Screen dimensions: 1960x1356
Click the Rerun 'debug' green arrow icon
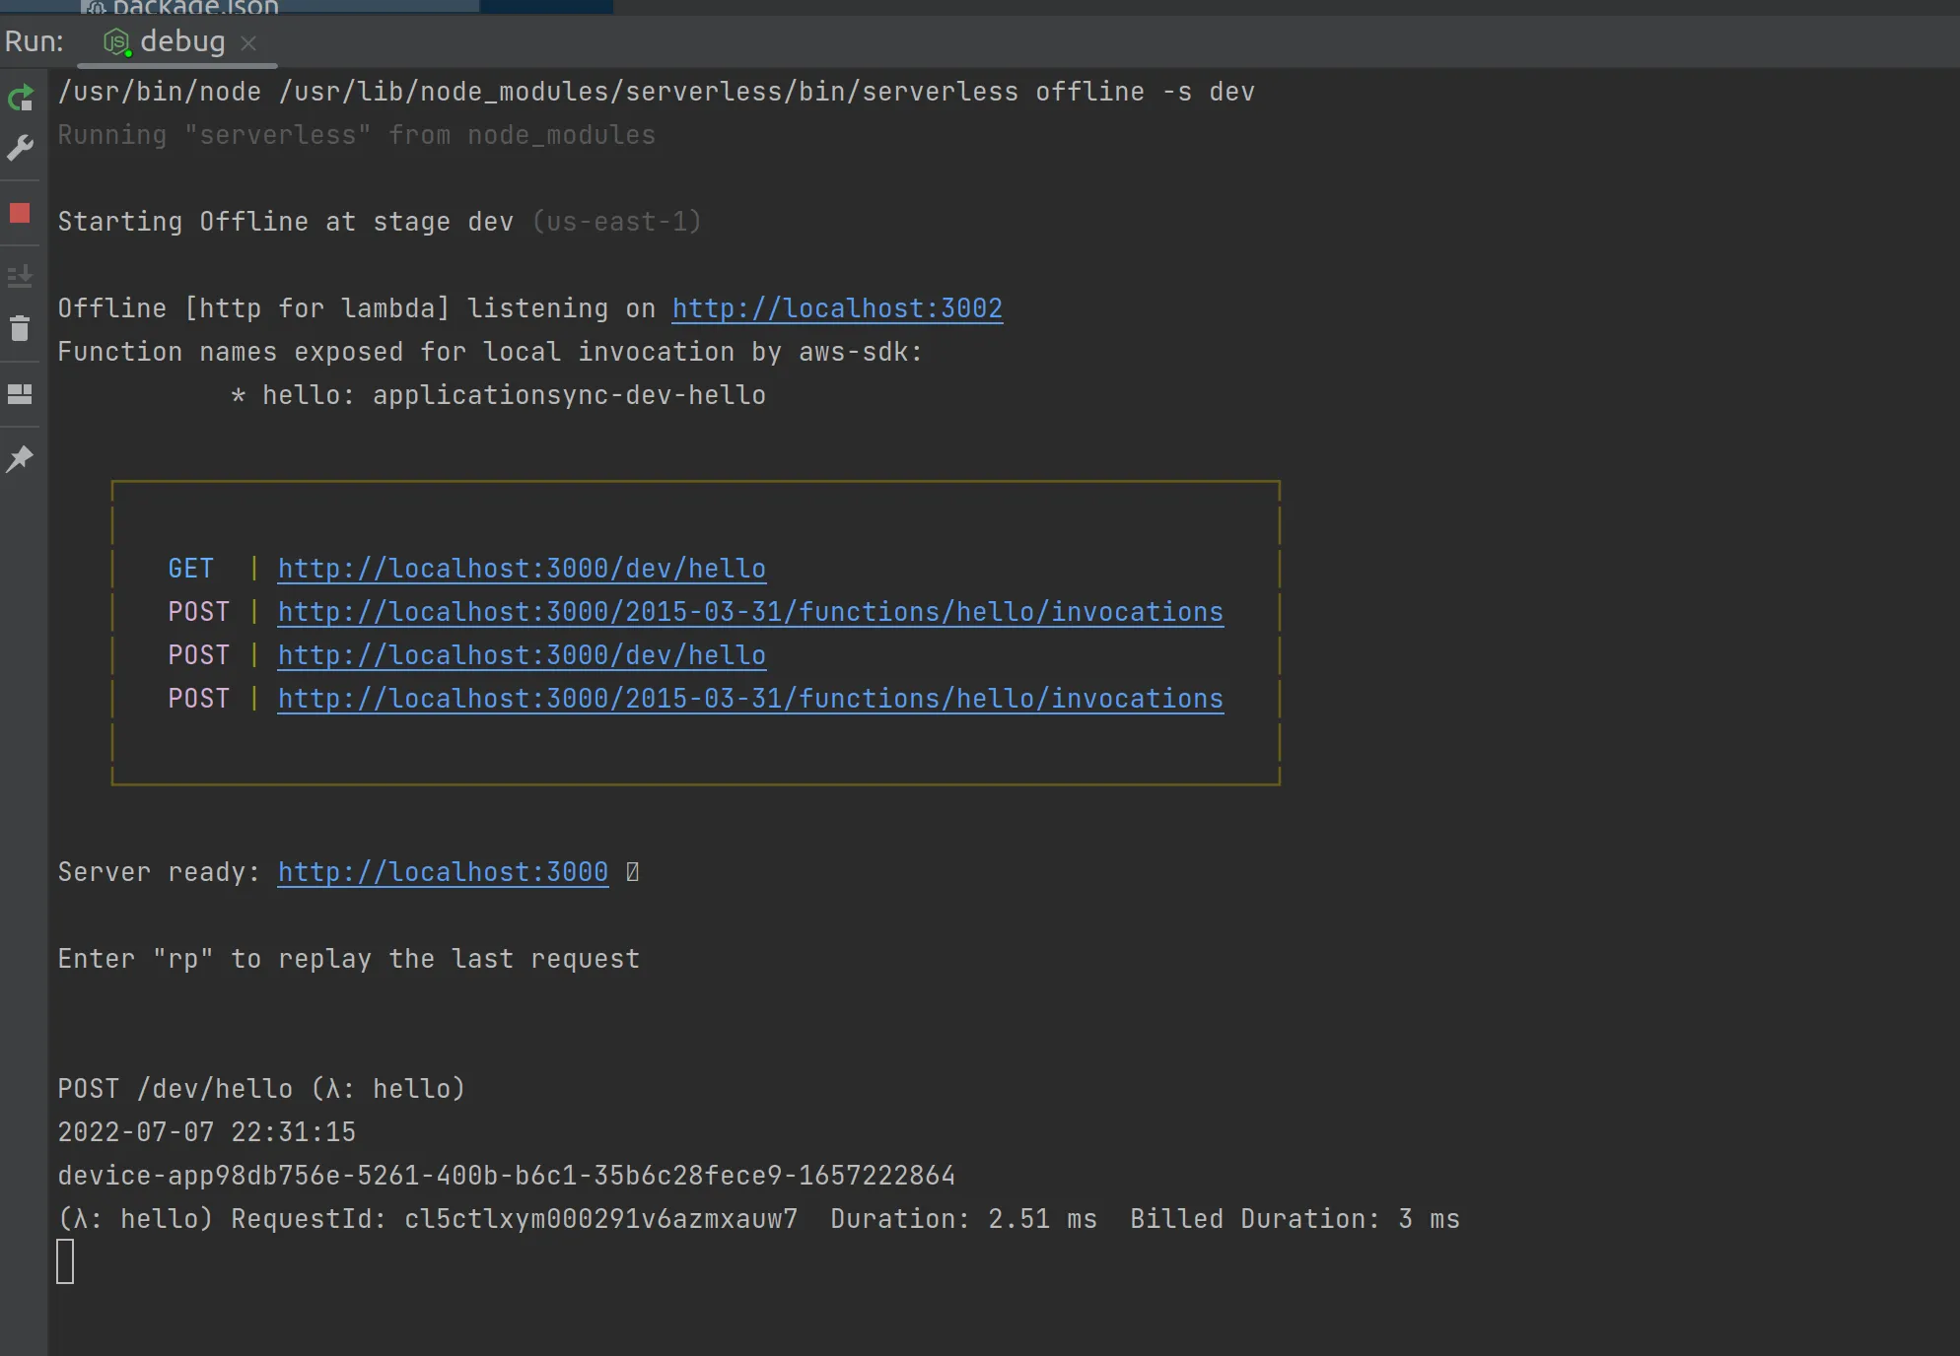point(21,98)
